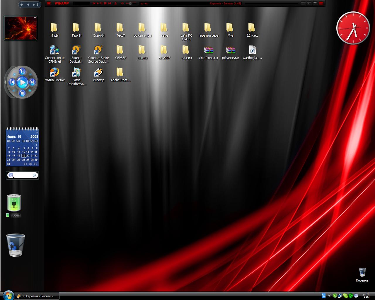
Task: Select the Игры folder icon
Action: [x=54, y=28]
